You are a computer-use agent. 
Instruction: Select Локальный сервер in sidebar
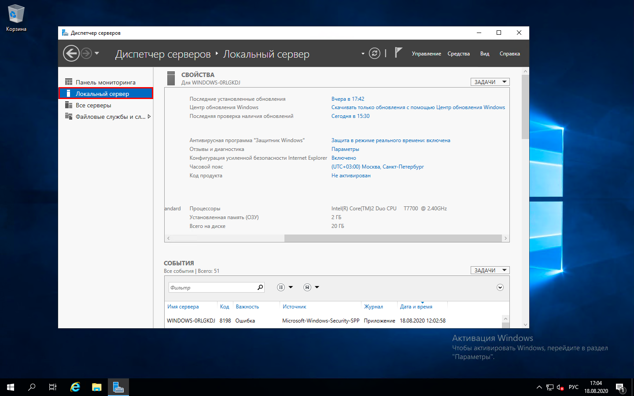tap(106, 93)
